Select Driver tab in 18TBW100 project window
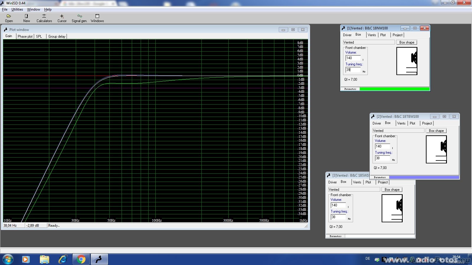Viewport: 472px width, 265px height. tap(377, 123)
